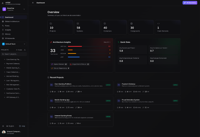Open Core Banking Pla... project in sidebar
Image resolution: width=200 pixels, height=137 pixels.
click(13, 59)
